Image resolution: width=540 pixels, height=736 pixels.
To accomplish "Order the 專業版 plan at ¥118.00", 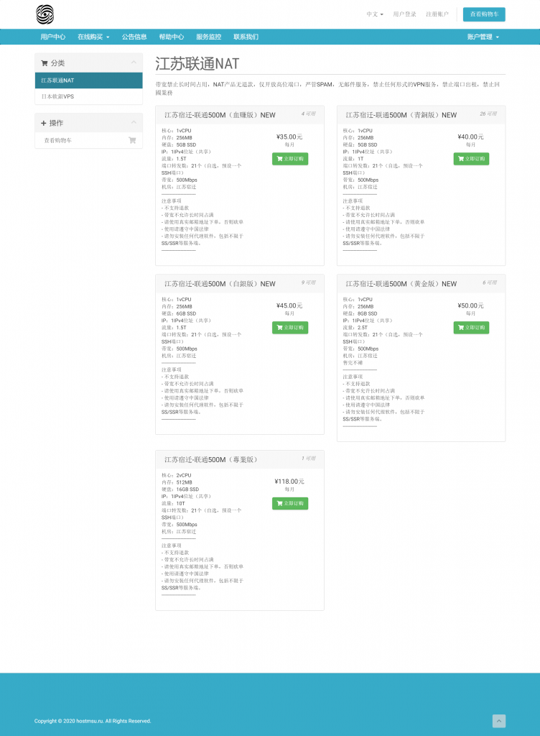I will pyautogui.click(x=290, y=504).
